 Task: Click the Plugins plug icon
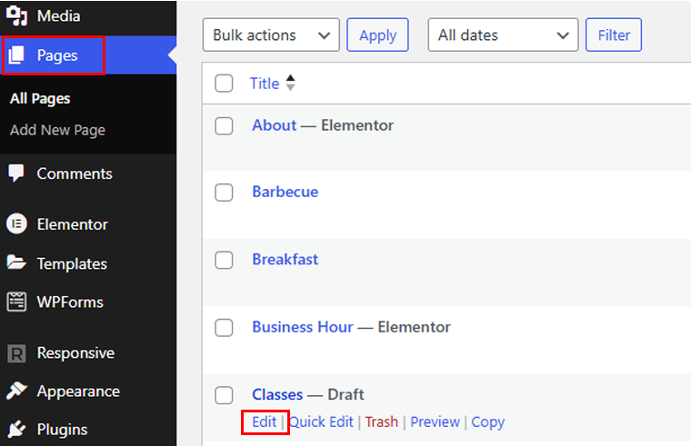[16, 429]
